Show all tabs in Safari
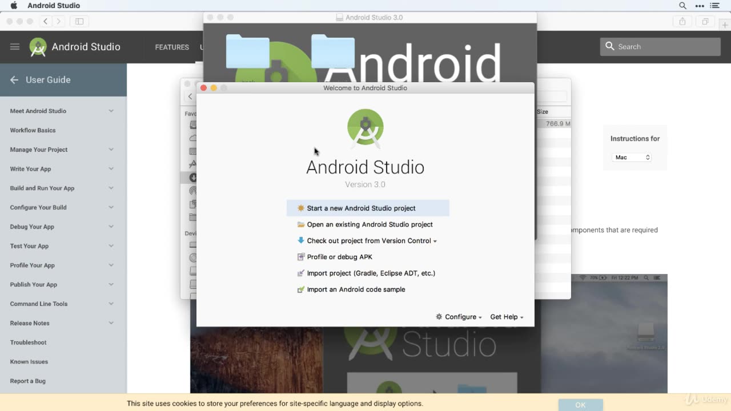The width and height of the screenshot is (731, 411). point(705,21)
